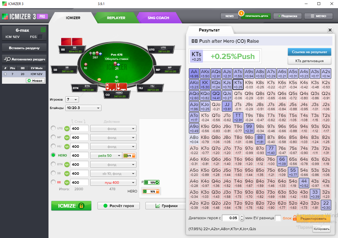
Task: Click the HERO 16% range indicator
Action: (x=151, y=191)
